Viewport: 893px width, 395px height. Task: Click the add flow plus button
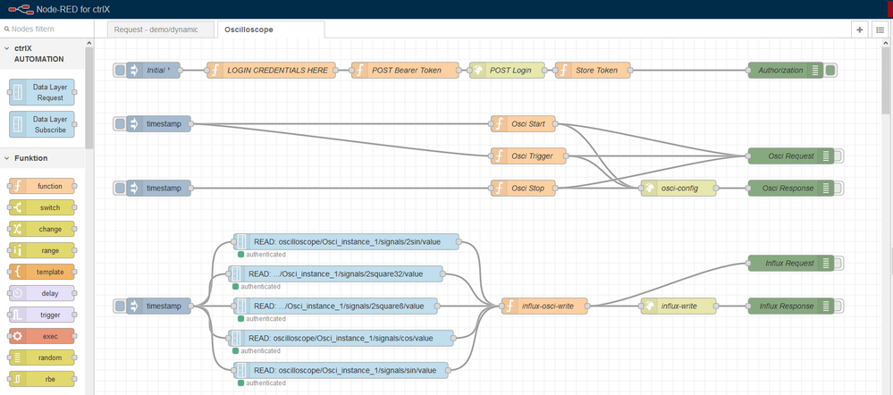[x=860, y=29]
